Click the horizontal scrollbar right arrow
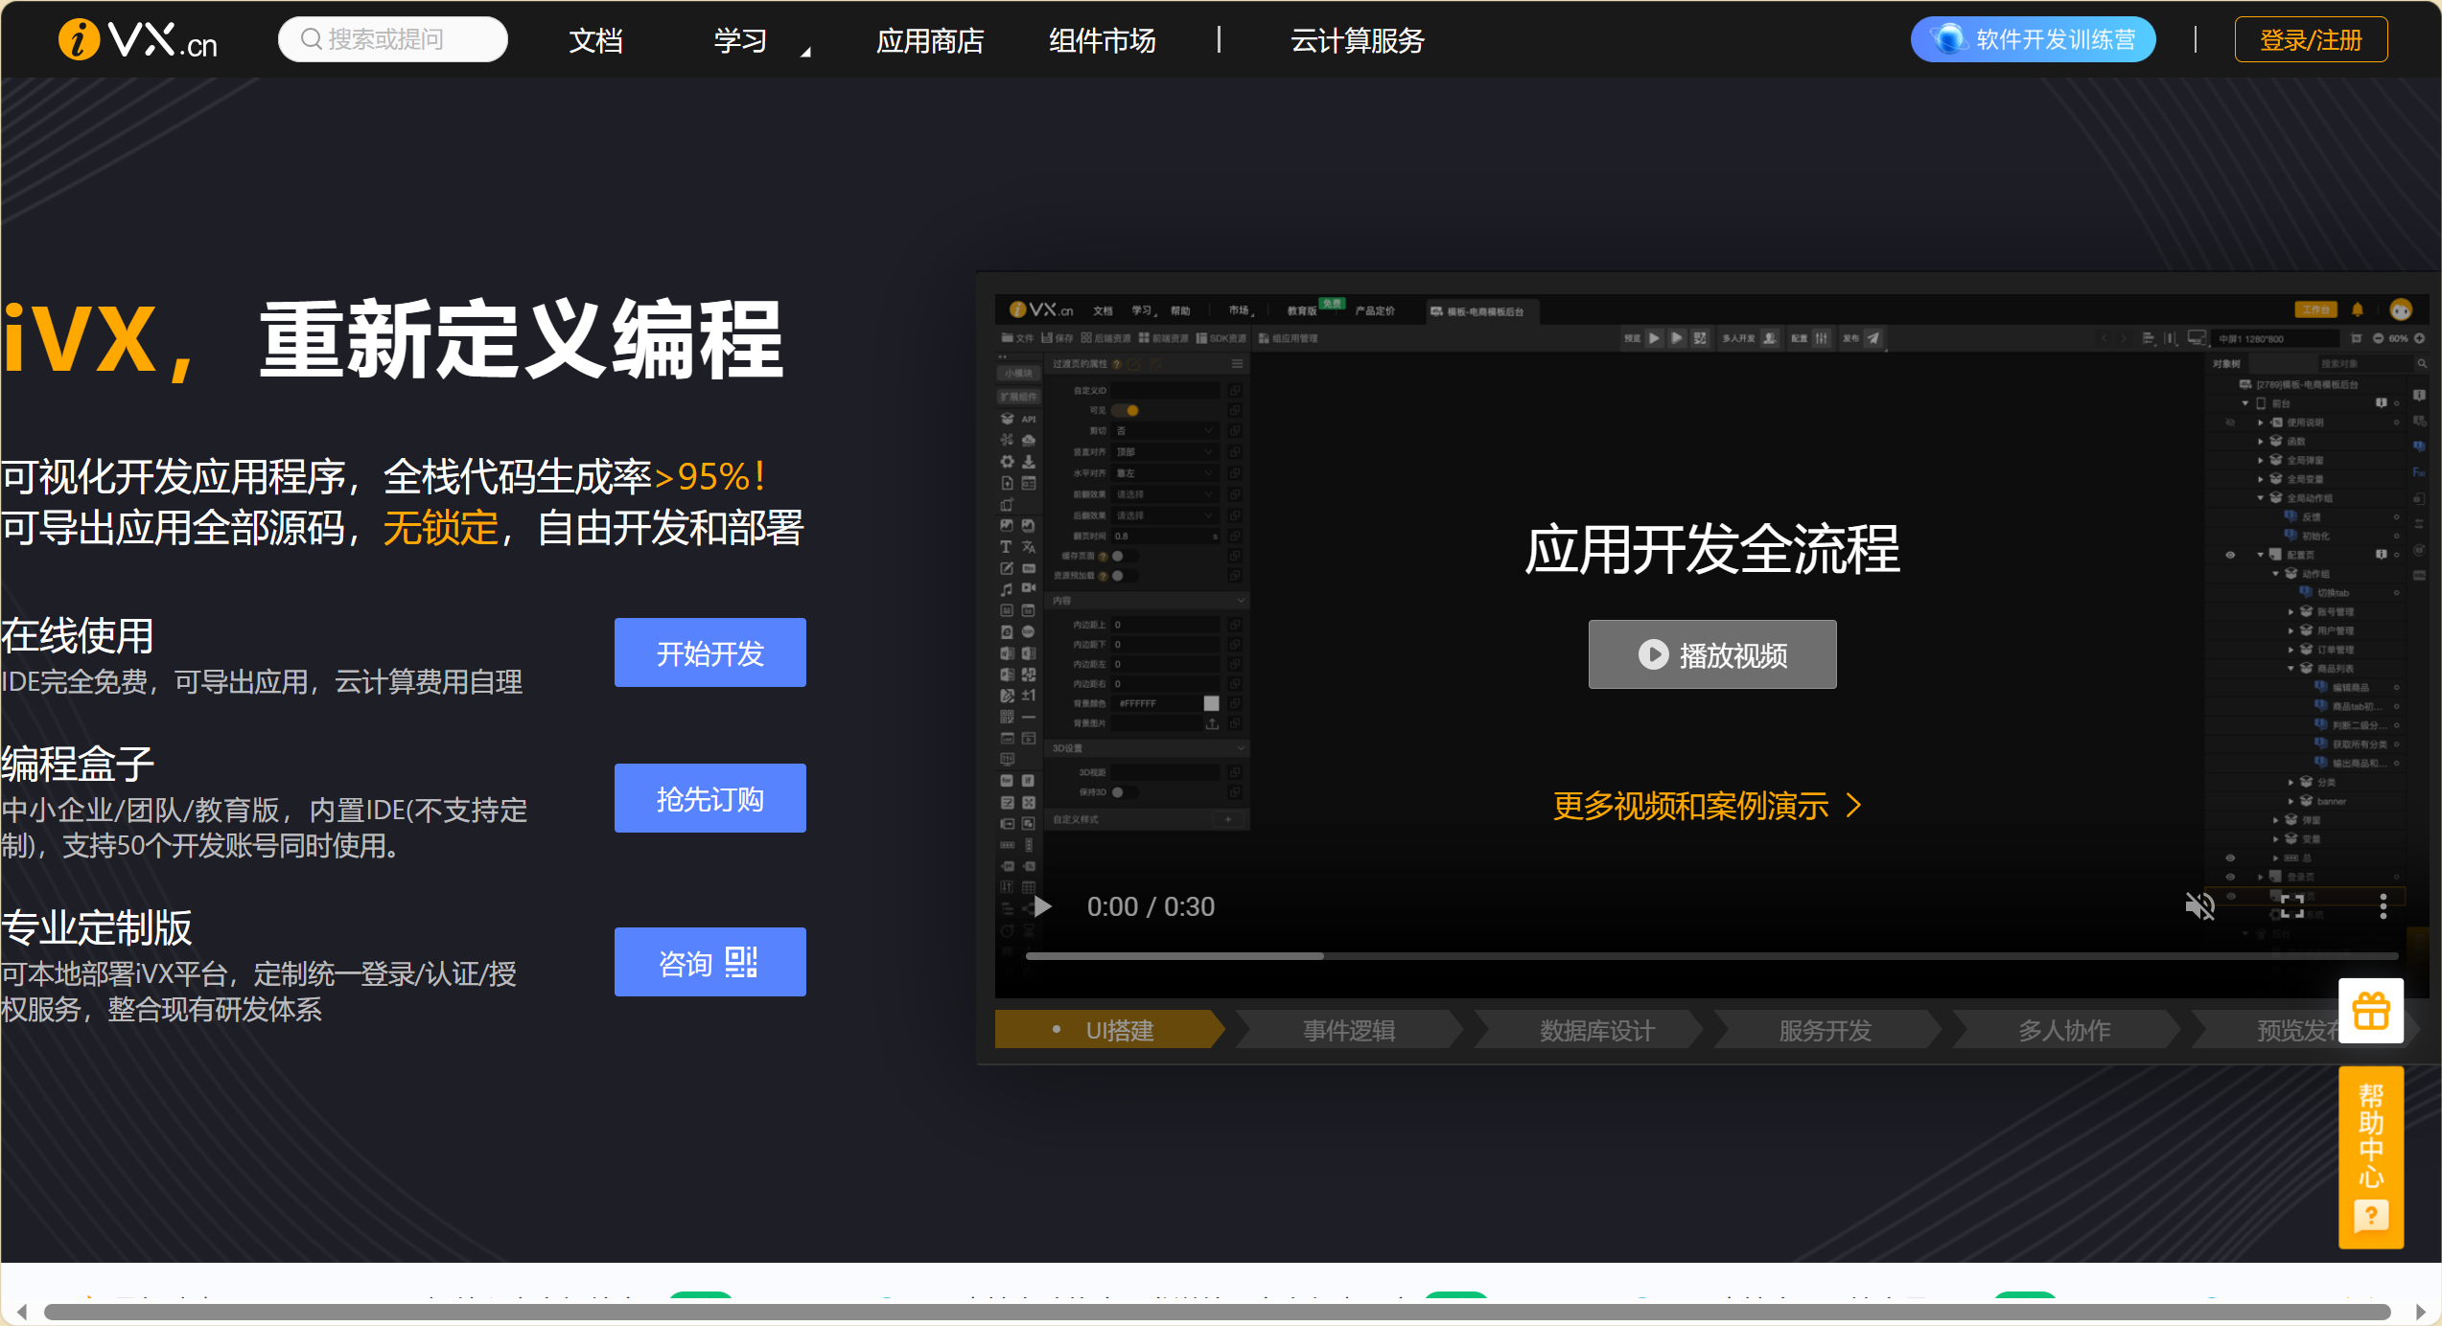 coord(2420,1312)
